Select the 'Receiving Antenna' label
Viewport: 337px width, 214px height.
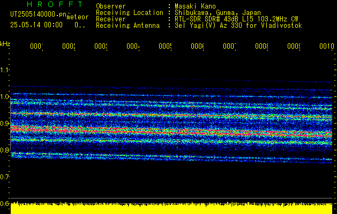tap(128, 26)
